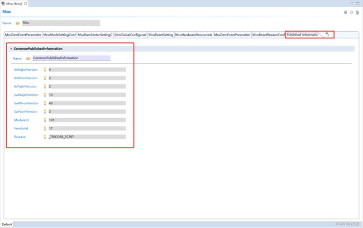Click the lightbulb icon next to Release
The width and height of the screenshot is (363, 228).
point(45,137)
